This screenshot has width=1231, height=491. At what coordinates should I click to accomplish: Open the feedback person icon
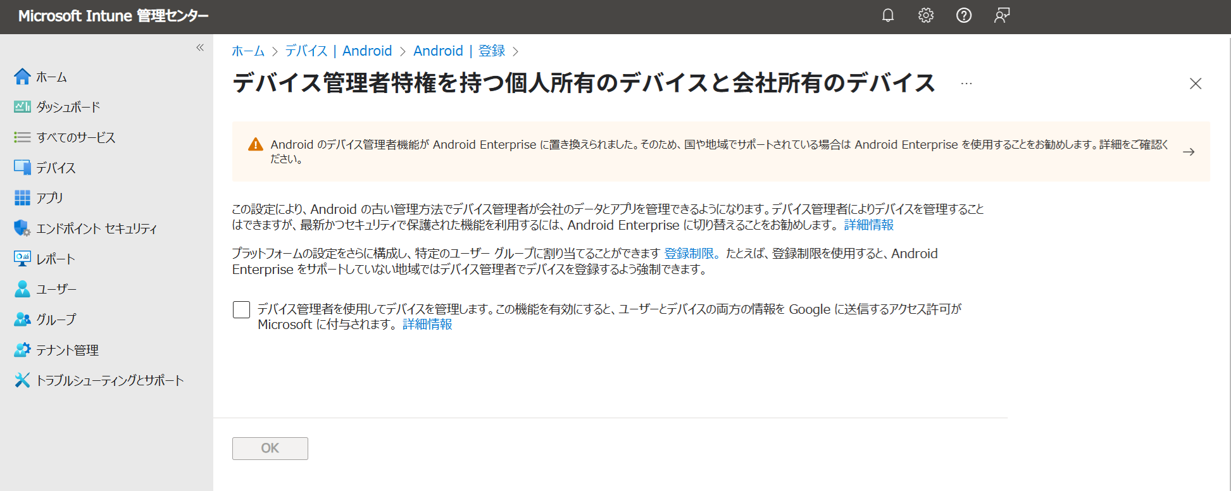click(x=1002, y=16)
